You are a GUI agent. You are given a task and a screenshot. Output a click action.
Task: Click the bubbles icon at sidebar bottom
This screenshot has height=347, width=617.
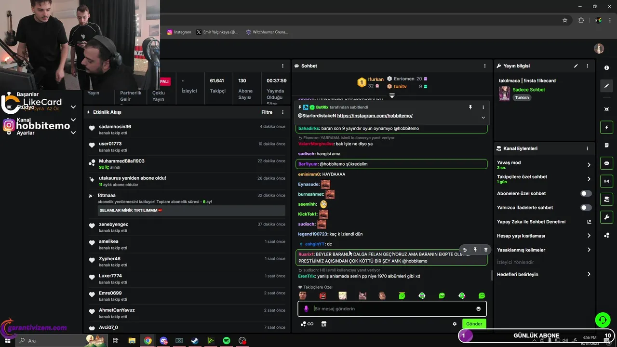point(606,235)
